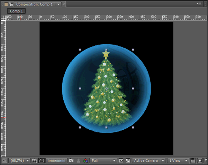Click the Fast Previews lightning icon

pos(200,160)
